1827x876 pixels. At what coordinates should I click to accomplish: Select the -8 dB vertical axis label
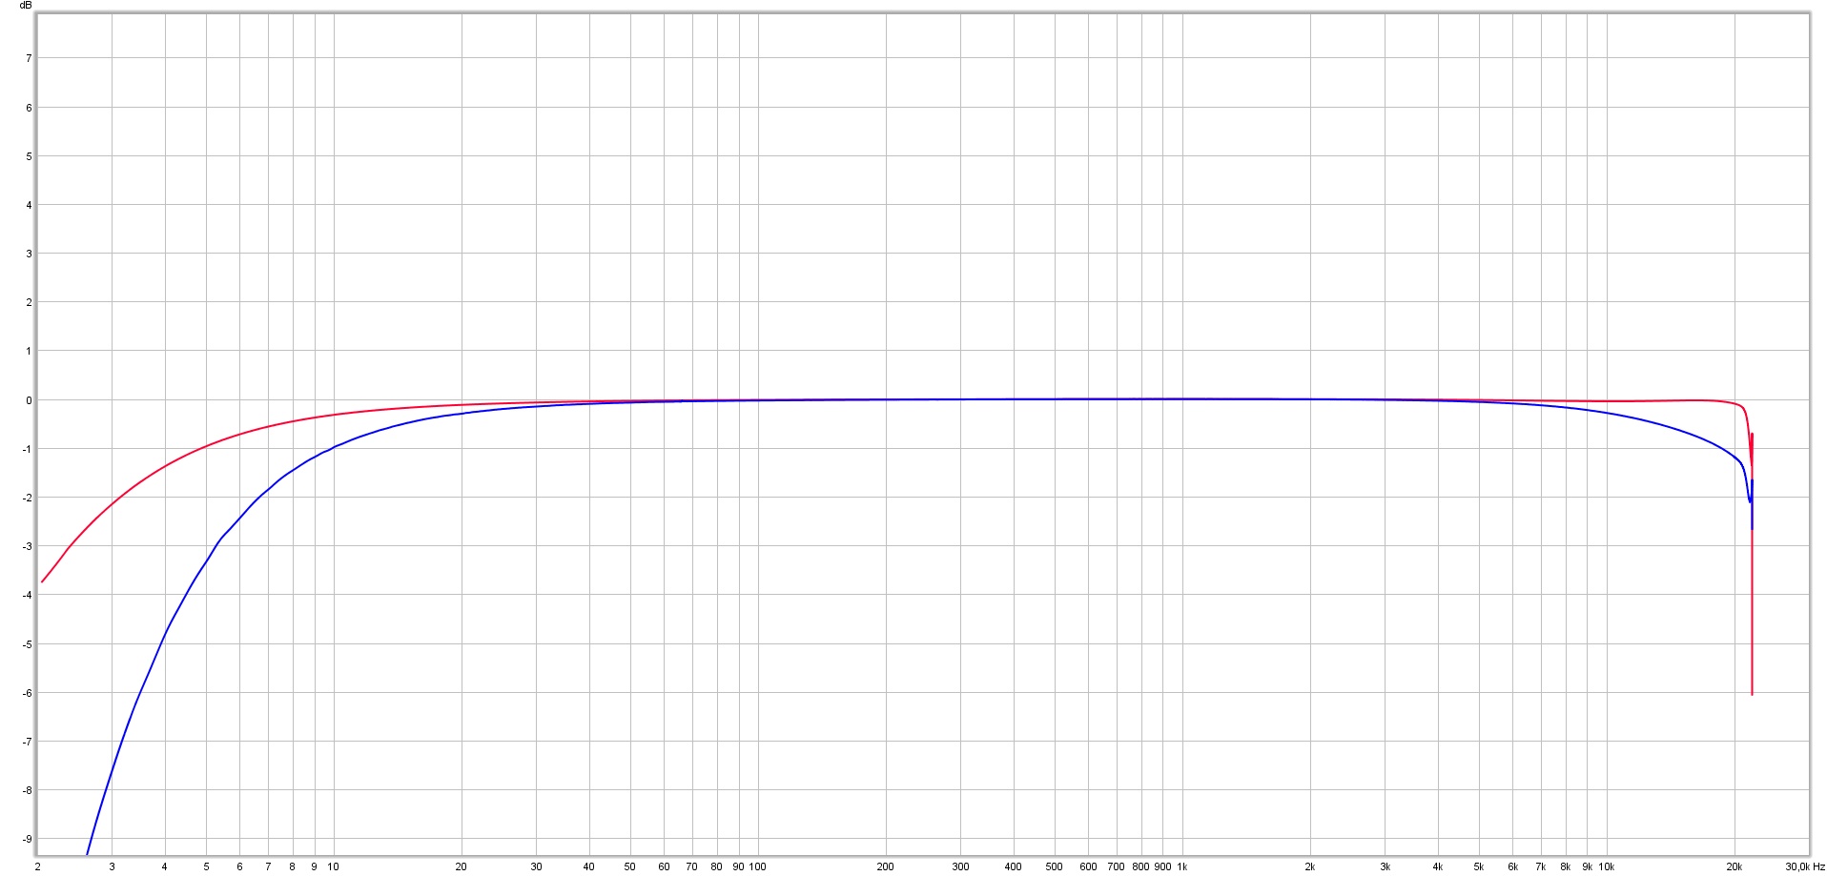pos(27,790)
